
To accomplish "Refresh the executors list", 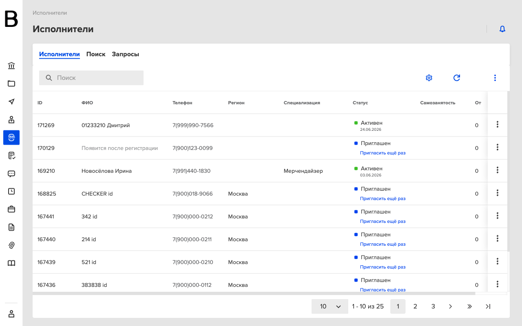I will [x=457, y=78].
